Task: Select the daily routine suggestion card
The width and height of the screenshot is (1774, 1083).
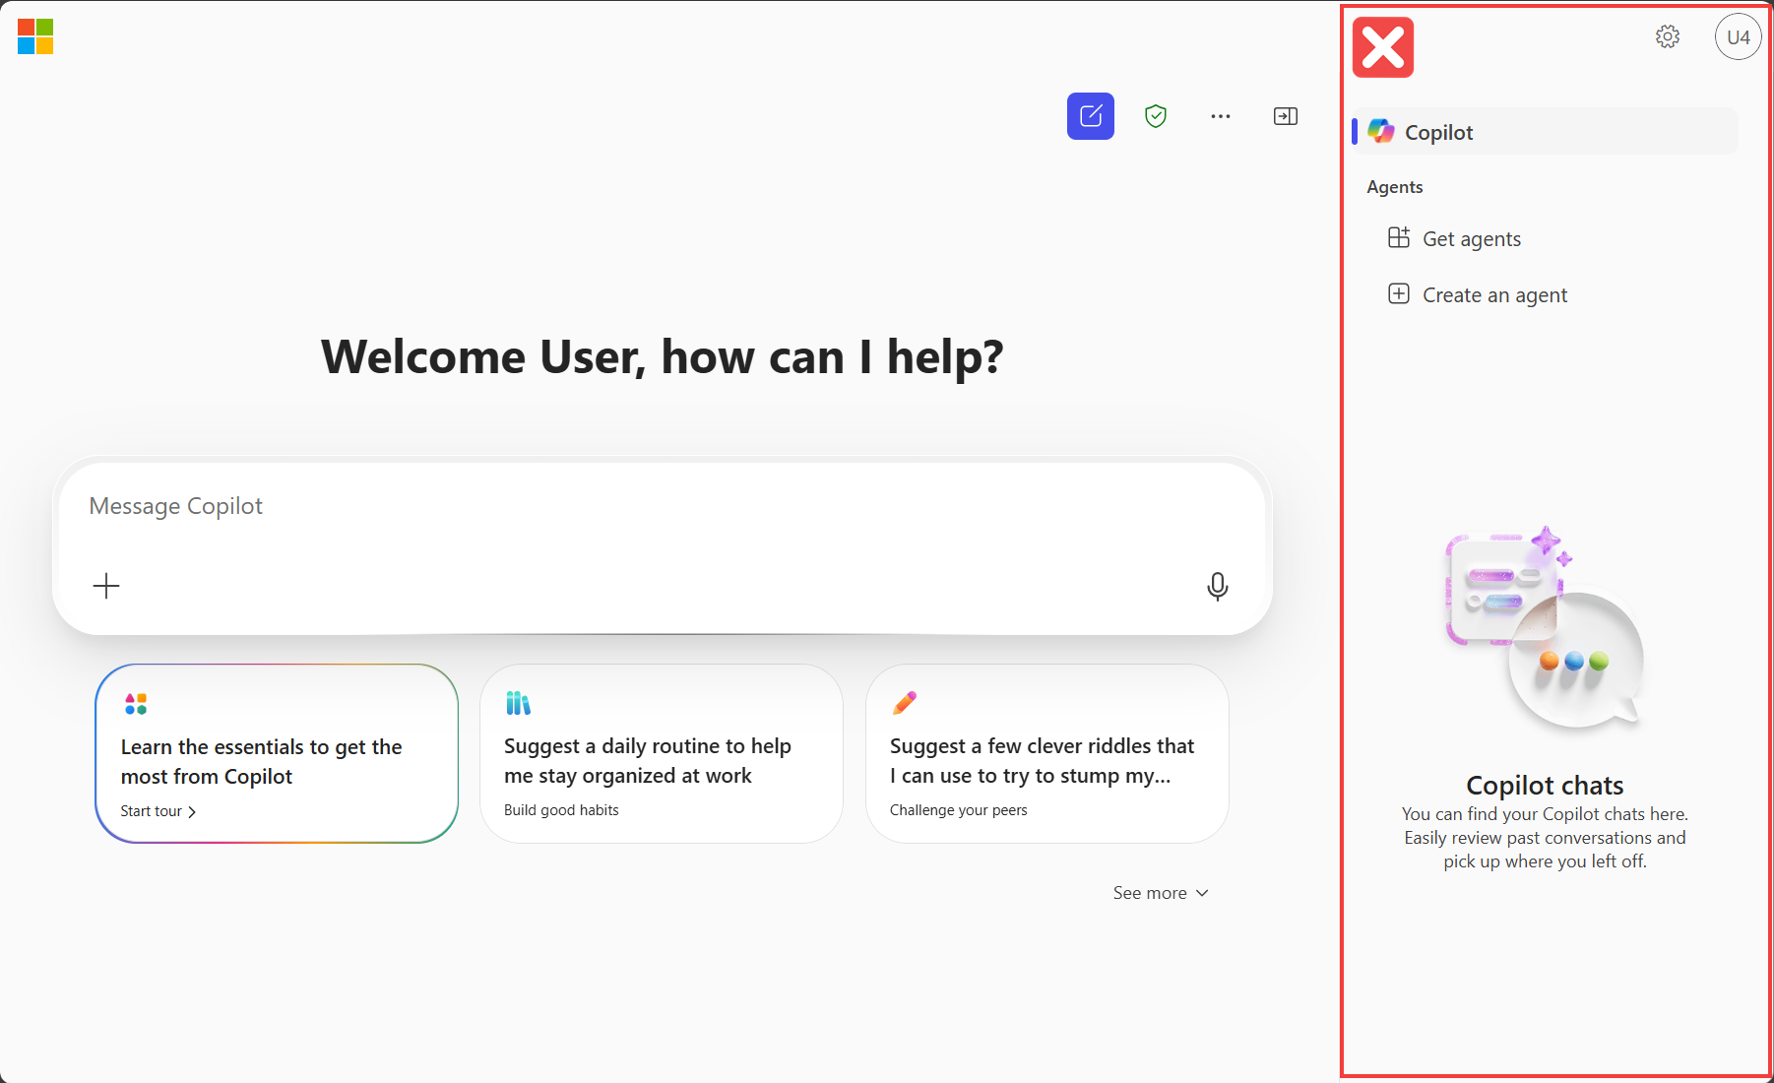Action: (x=661, y=754)
